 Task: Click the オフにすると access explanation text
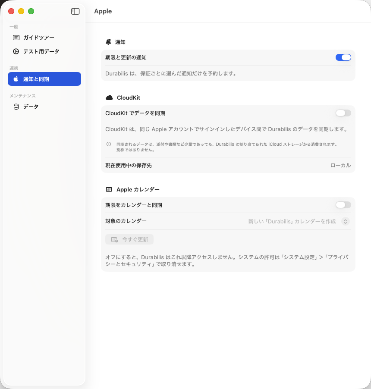click(227, 261)
